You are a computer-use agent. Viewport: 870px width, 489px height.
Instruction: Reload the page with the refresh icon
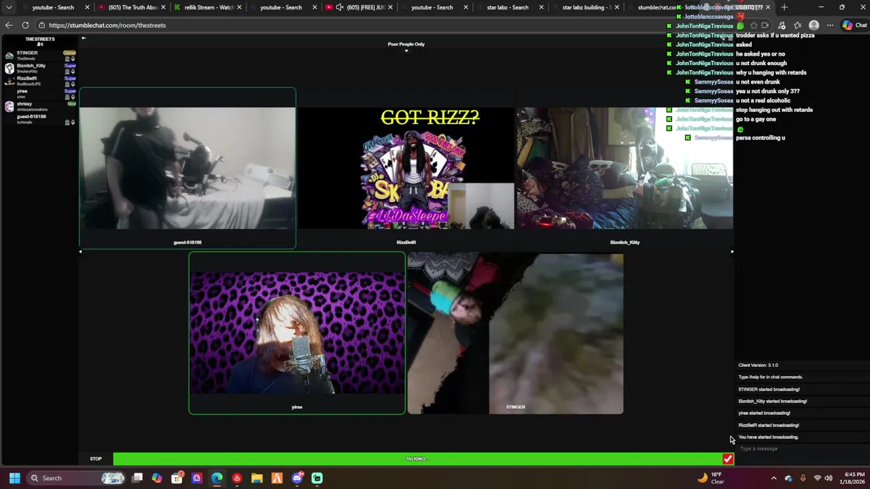click(26, 25)
